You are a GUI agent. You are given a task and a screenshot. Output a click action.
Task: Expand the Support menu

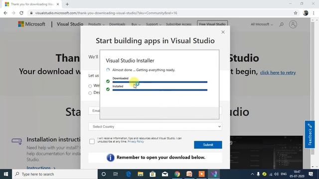point(154,24)
